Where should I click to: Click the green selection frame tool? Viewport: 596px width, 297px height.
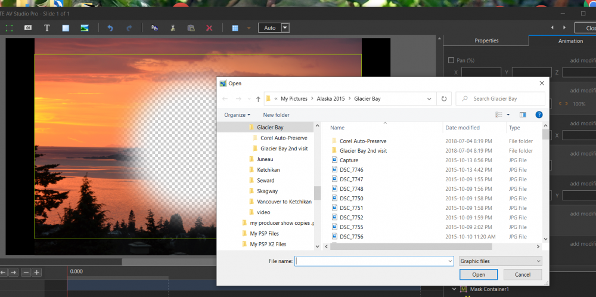(x=10, y=28)
